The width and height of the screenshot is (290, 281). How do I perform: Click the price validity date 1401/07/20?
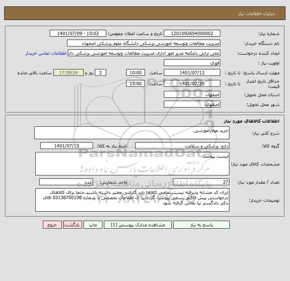(x=192, y=83)
